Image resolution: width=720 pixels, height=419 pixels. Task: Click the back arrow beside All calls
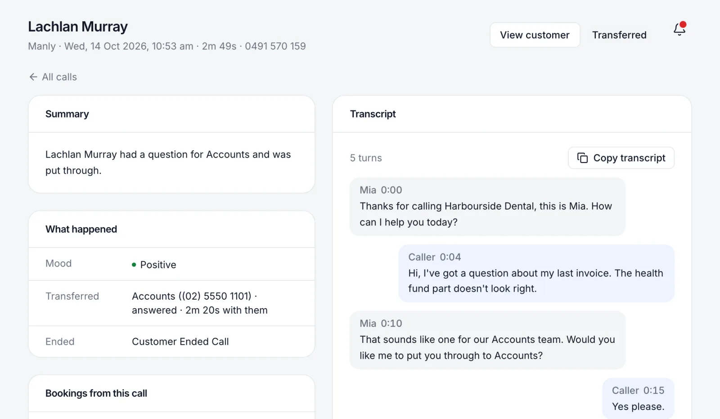point(33,77)
